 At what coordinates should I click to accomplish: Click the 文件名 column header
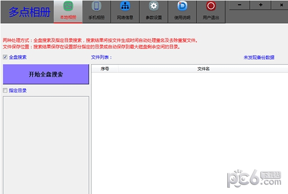click(203, 69)
